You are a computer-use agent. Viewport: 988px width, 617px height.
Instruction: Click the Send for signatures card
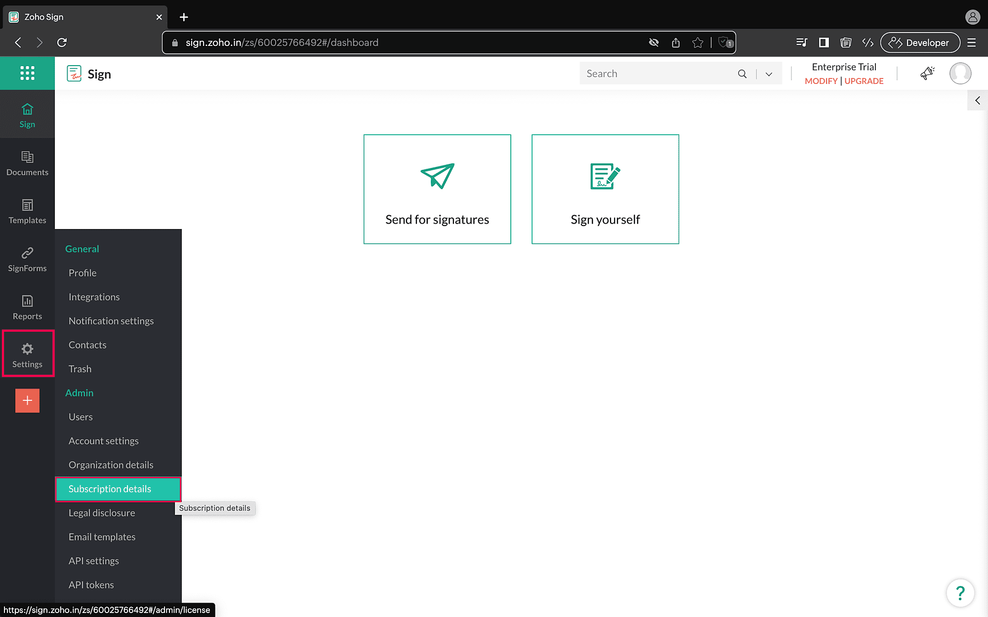coord(437,189)
